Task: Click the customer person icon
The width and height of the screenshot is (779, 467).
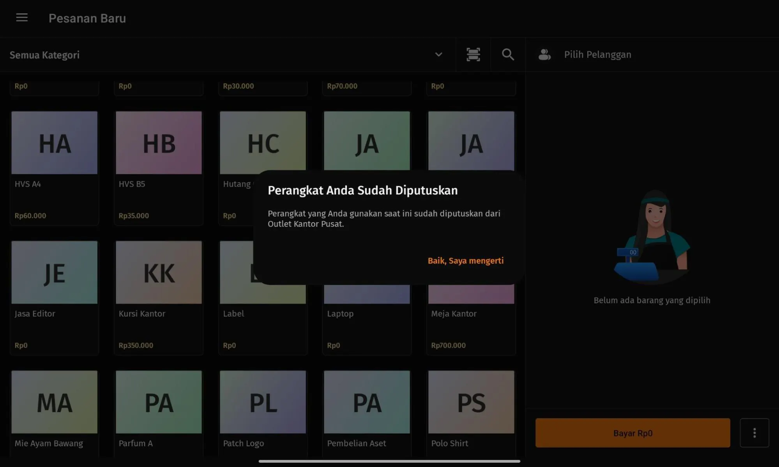Action: [x=544, y=55]
